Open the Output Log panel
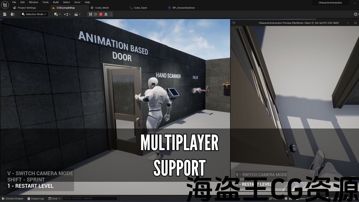 35,199
